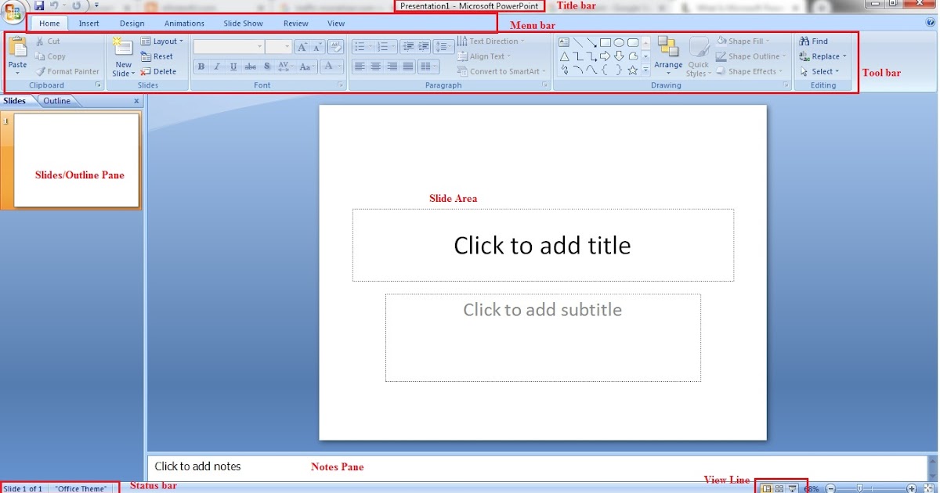This screenshot has width=940, height=493.
Task: Enable center text alignment
Action: [377, 65]
